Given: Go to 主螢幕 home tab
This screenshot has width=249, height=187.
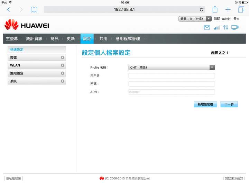Looking at the screenshot, I should (12, 39).
